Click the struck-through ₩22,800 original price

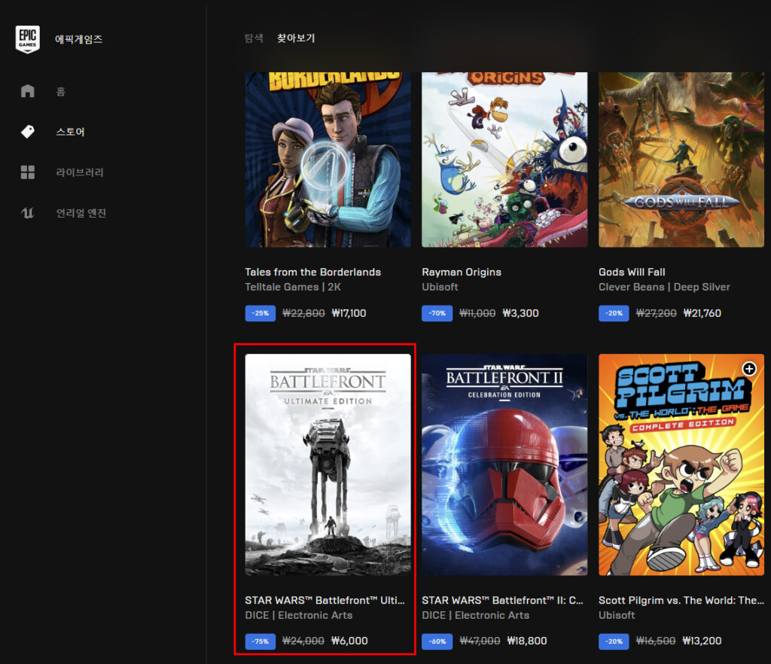click(x=303, y=313)
